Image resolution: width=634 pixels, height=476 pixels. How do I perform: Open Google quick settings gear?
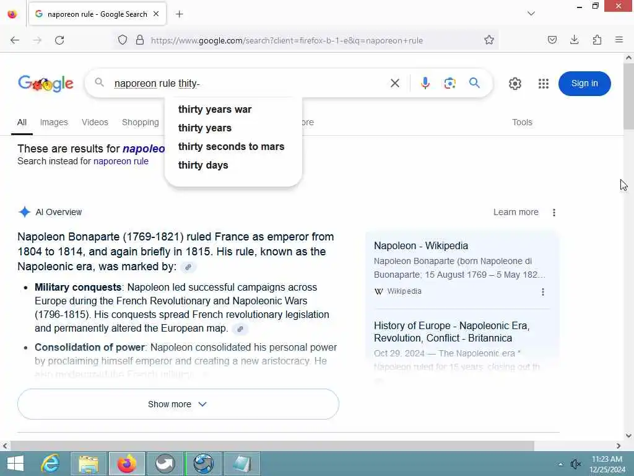tap(515, 84)
